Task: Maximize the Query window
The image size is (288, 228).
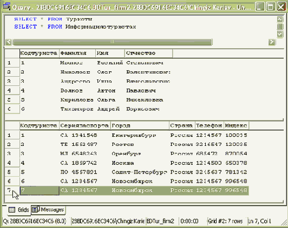Action: (270, 7)
